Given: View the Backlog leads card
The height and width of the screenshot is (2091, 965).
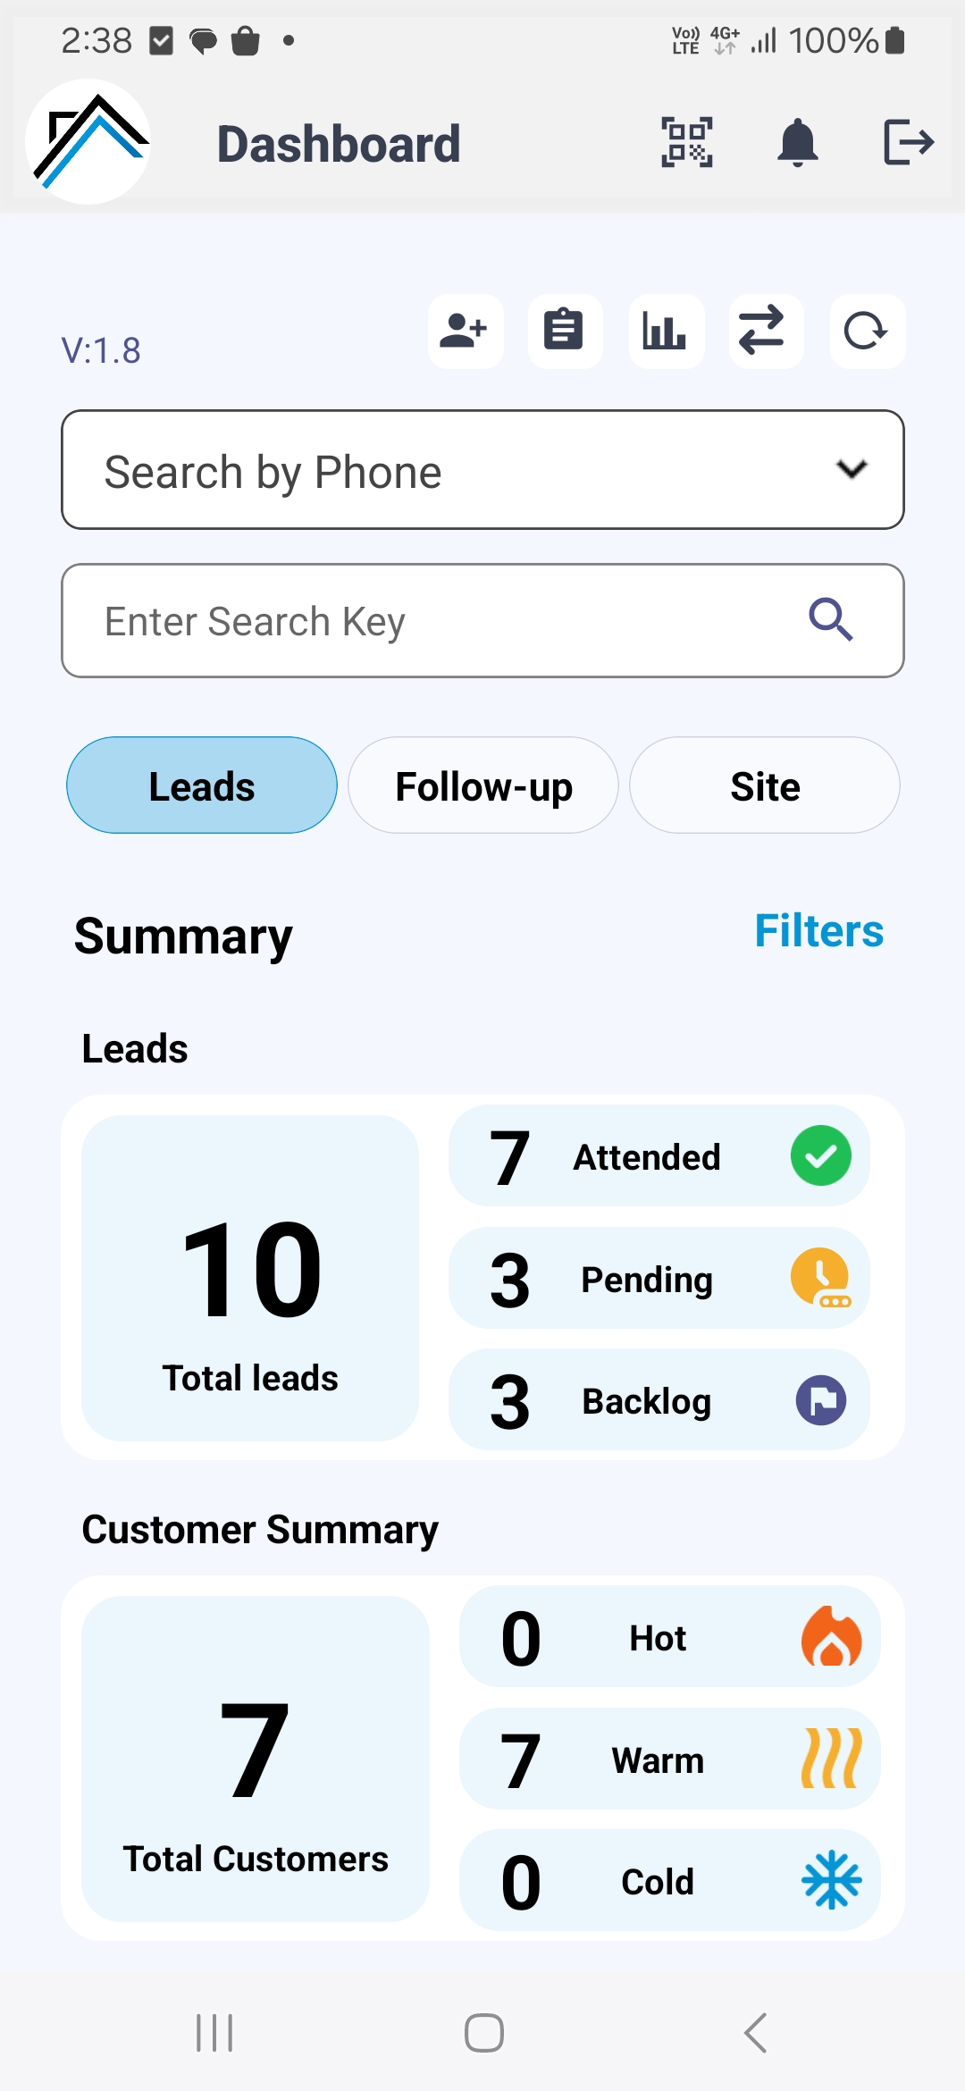Looking at the screenshot, I should point(659,1400).
